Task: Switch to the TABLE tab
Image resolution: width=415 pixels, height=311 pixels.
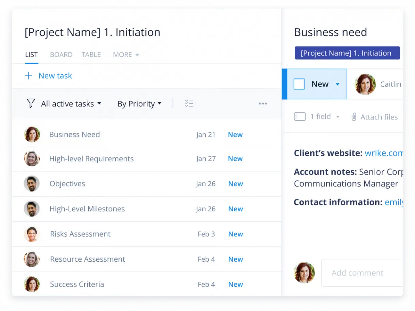Action: coord(91,54)
